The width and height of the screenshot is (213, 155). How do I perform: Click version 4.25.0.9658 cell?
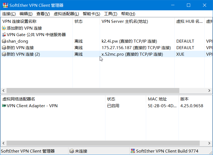click(192, 106)
